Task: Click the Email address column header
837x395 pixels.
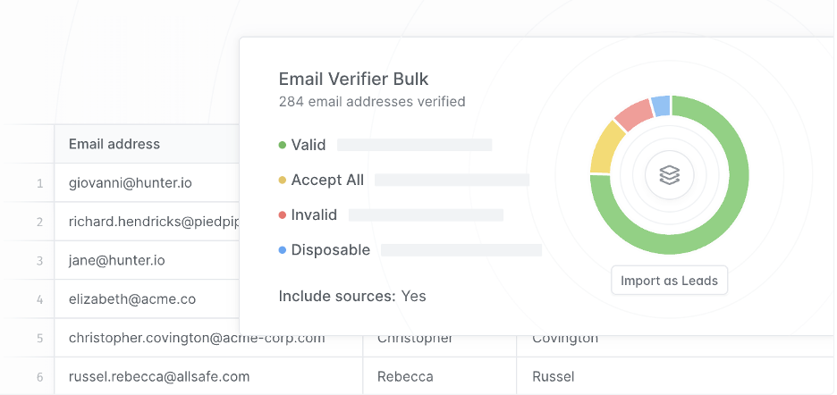Action: click(114, 144)
